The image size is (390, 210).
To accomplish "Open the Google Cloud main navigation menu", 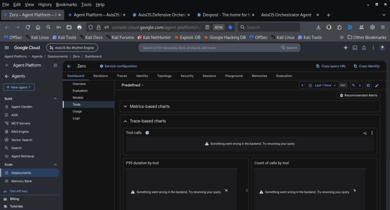I will (7, 48).
